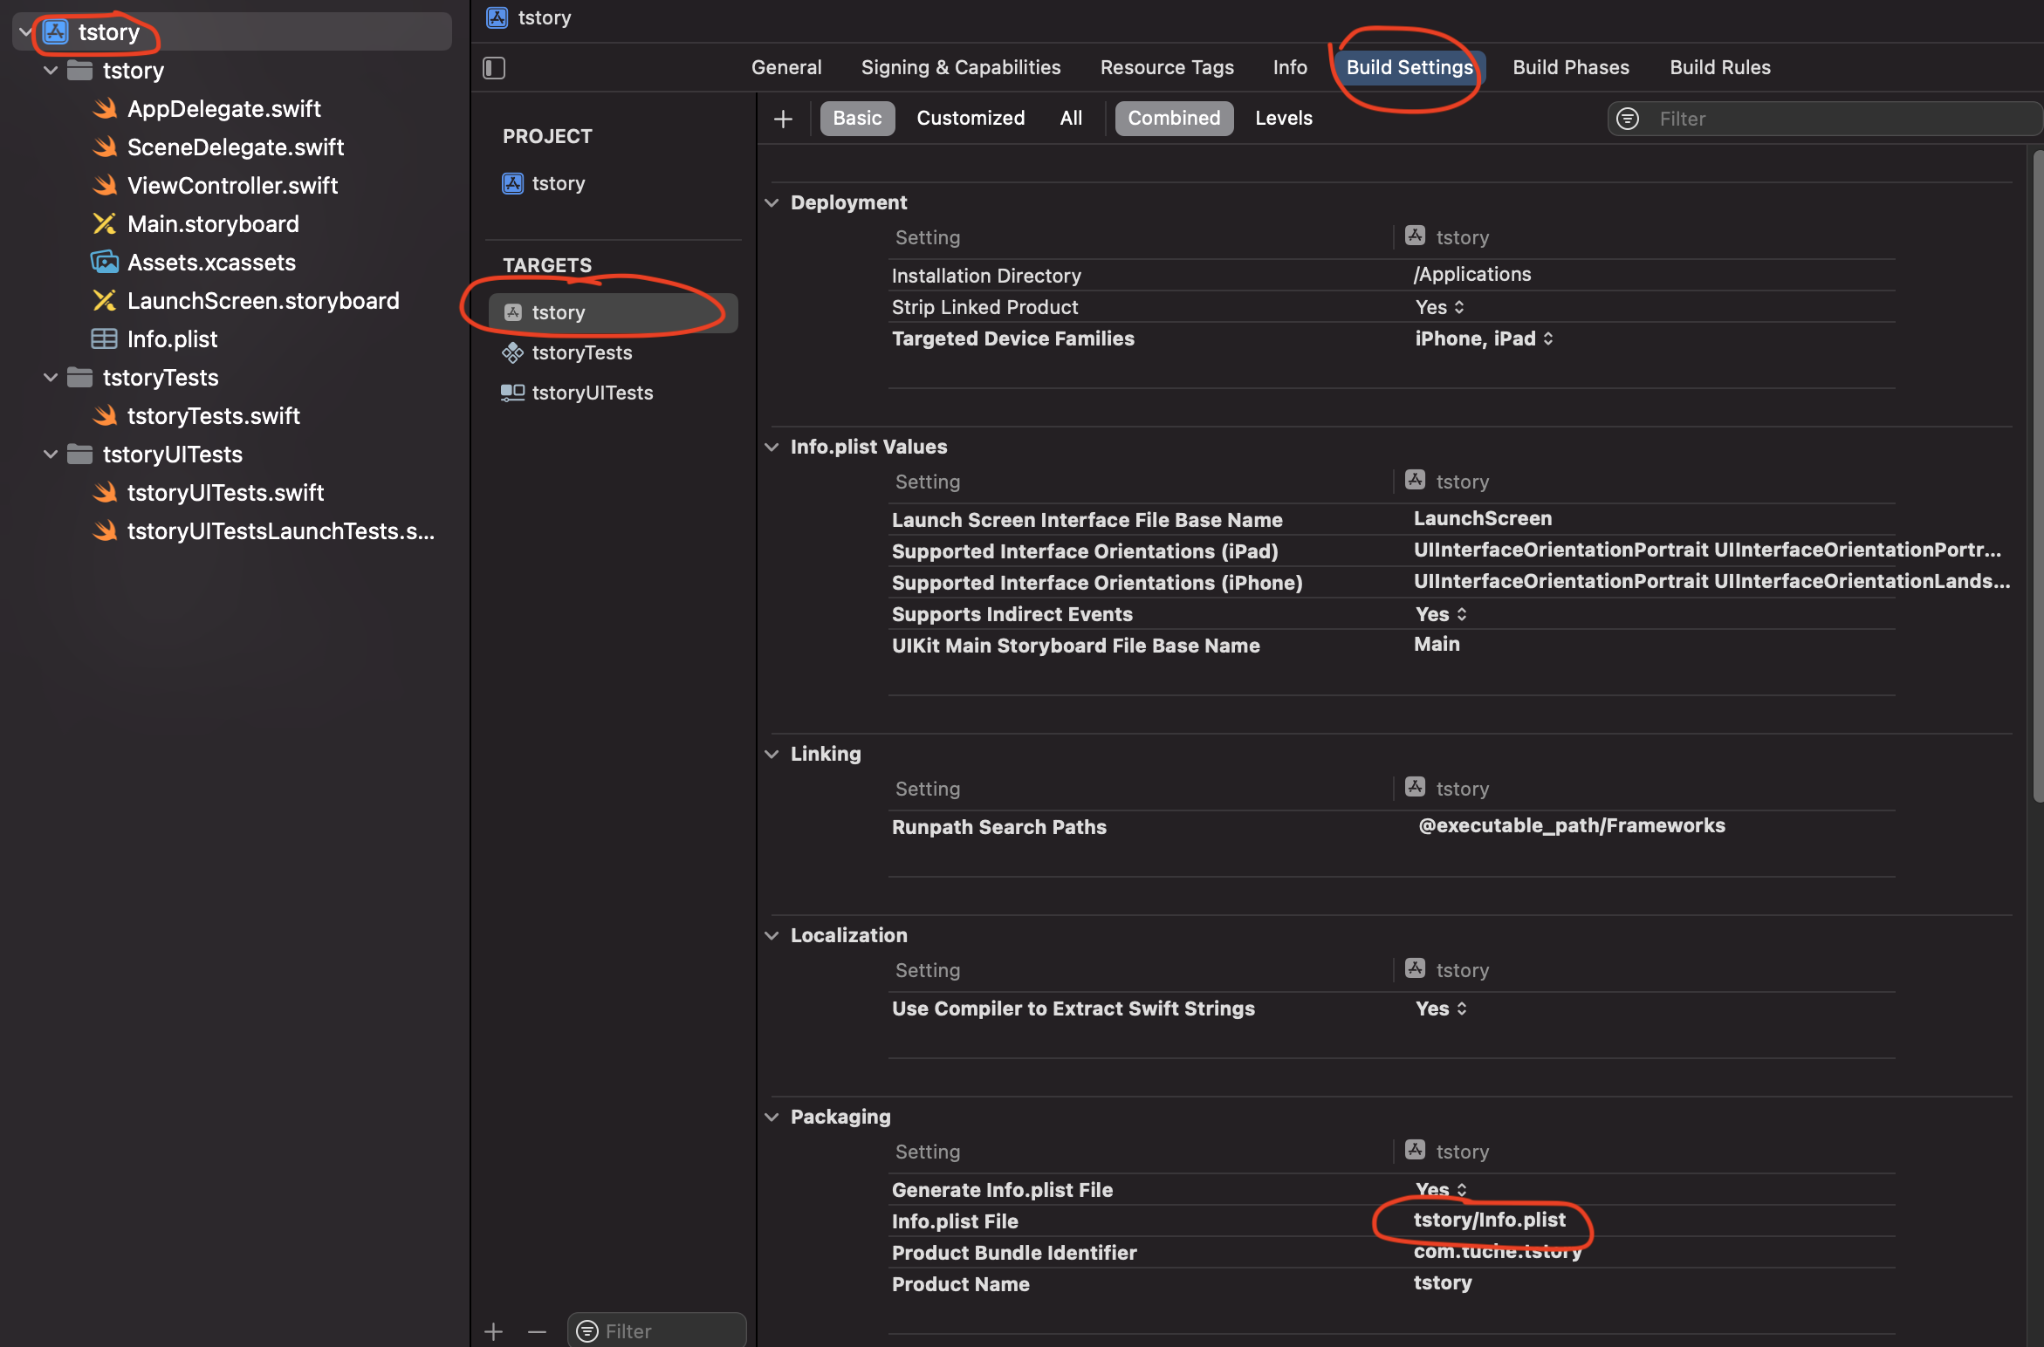The width and height of the screenshot is (2044, 1347).
Task: Toggle the project navigator sidebar icon
Action: [x=494, y=68]
